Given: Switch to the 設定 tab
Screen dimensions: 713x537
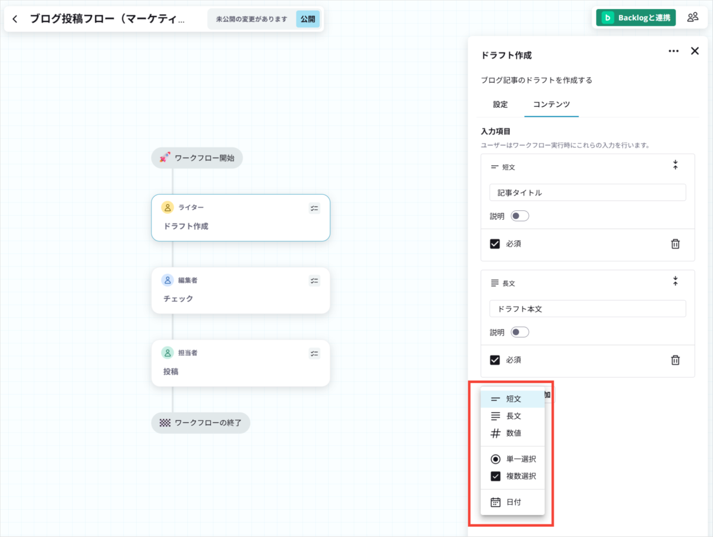Looking at the screenshot, I should [x=500, y=104].
